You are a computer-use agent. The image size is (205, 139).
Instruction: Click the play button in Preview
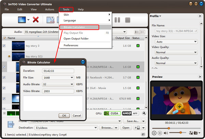[x=154, y=133]
